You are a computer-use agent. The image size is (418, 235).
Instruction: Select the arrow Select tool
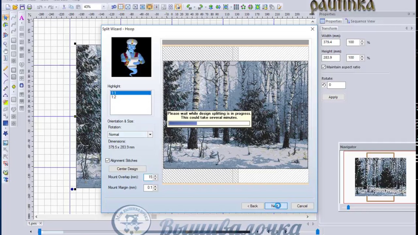click(x=6, y=18)
